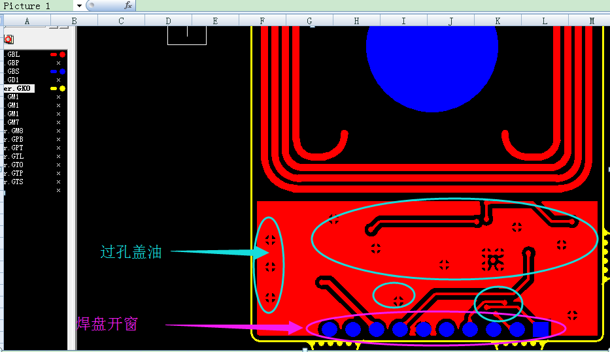Click the red magnifier icon in layer panel
Screen dimensions: 610x352
point(9,40)
